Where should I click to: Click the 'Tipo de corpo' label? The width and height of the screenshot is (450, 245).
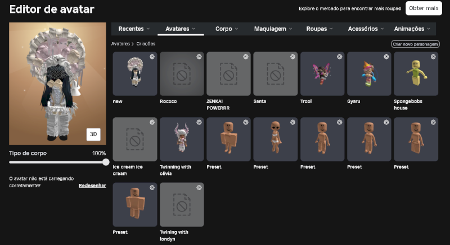[28, 153]
